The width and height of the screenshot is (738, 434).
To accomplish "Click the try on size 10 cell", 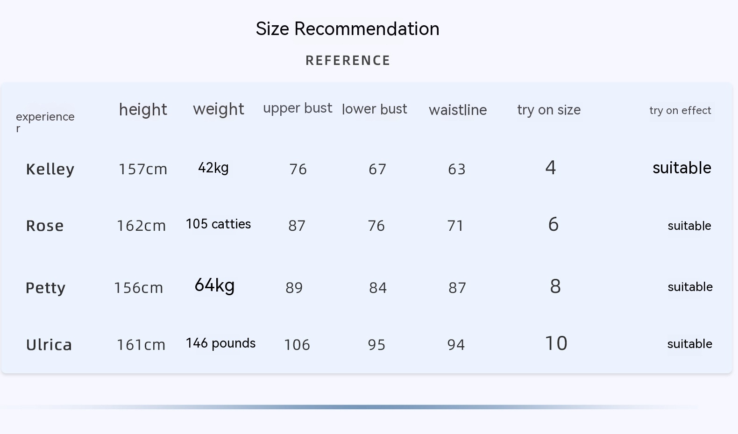I will pos(556,344).
